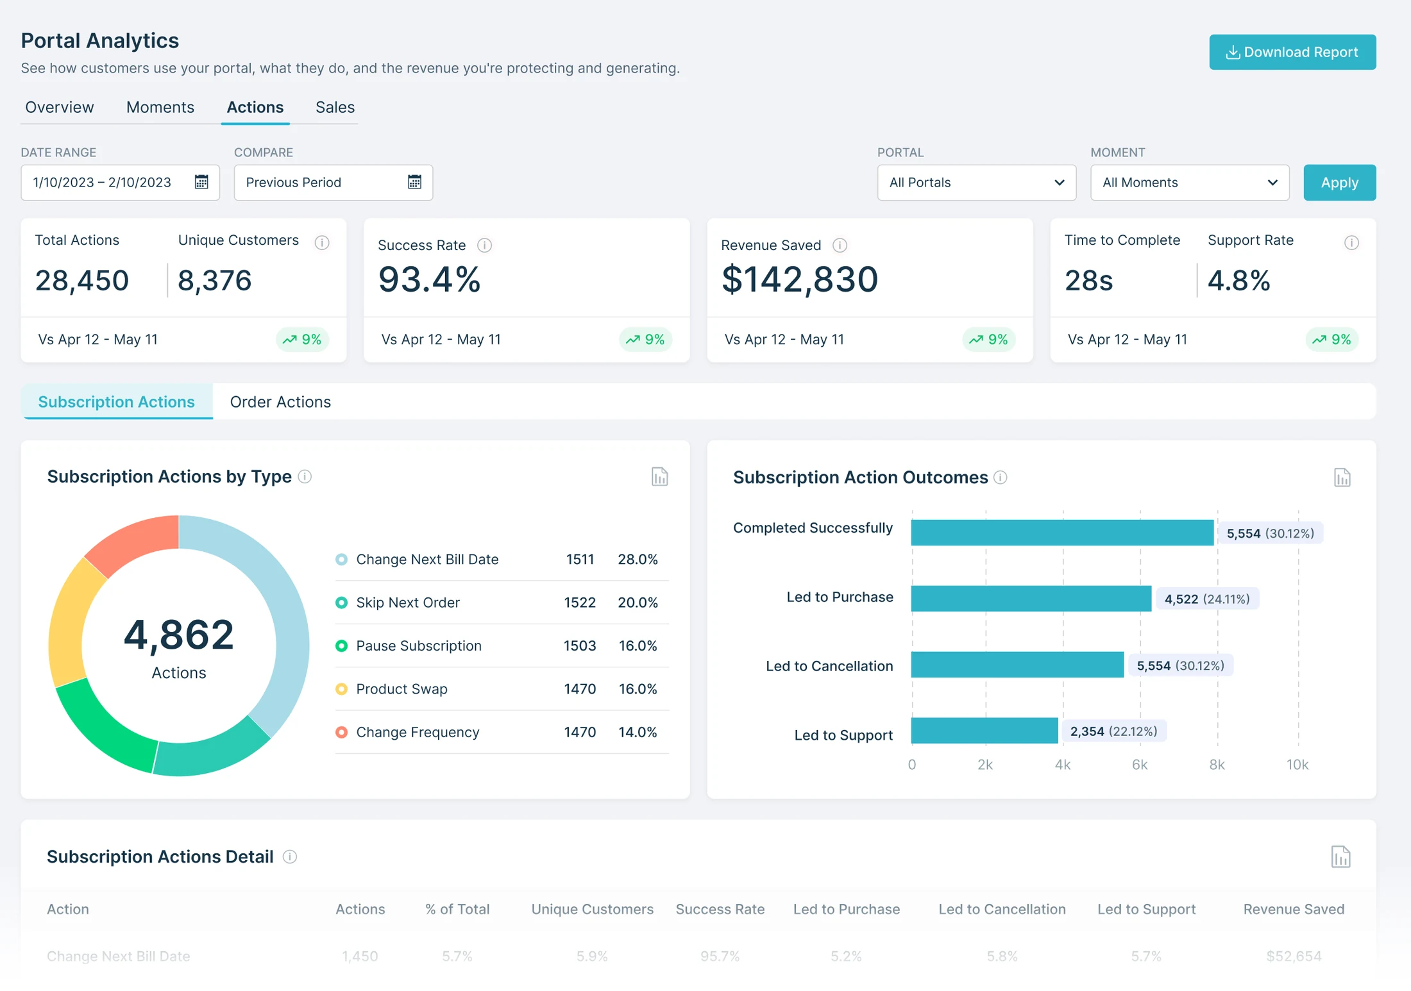Click the 9% trend badge under Revenue Saved

[x=988, y=339]
